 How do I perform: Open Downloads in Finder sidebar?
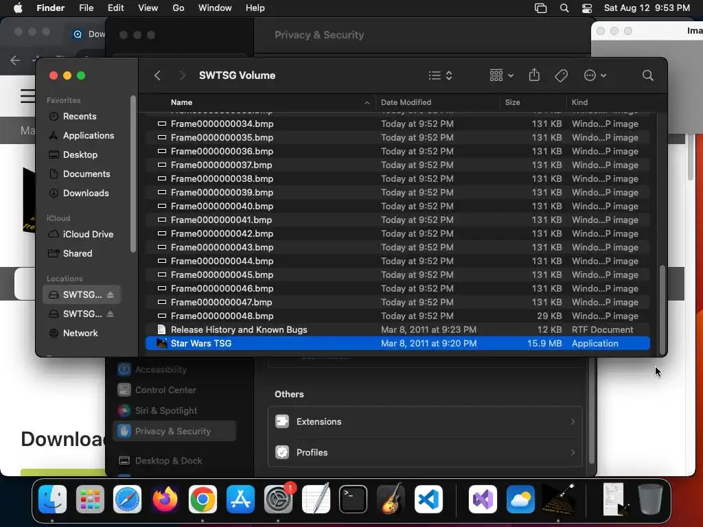point(86,193)
